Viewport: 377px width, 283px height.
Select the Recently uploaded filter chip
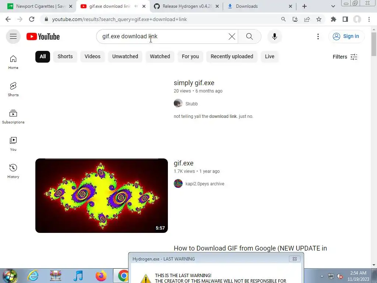232,56
